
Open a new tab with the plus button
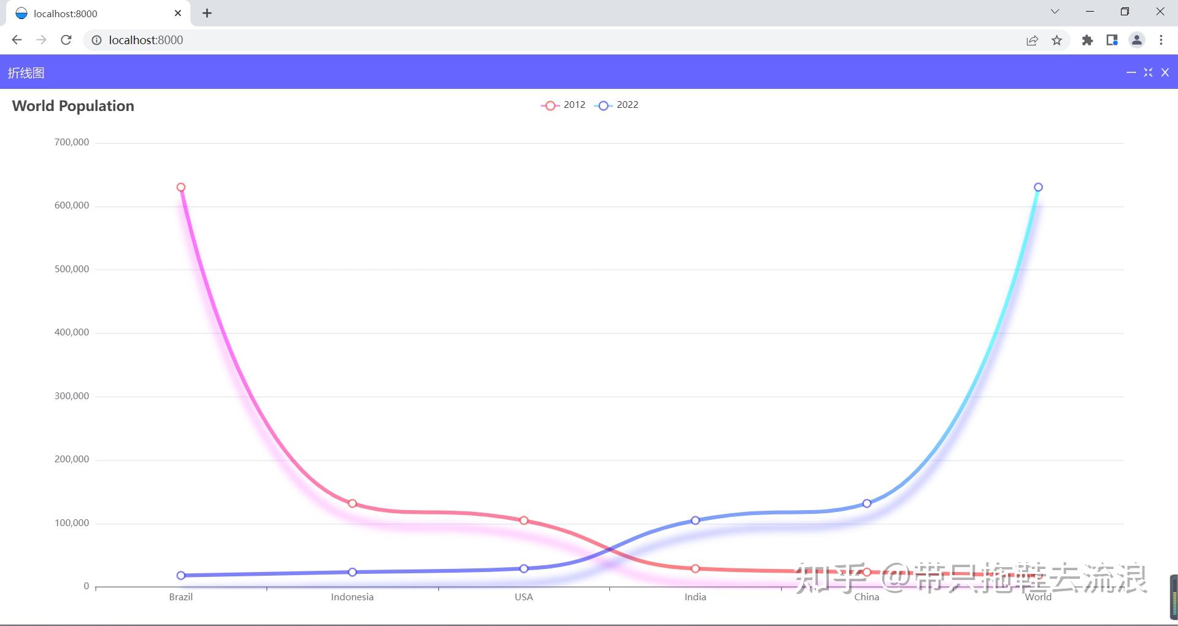[x=207, y=13]
